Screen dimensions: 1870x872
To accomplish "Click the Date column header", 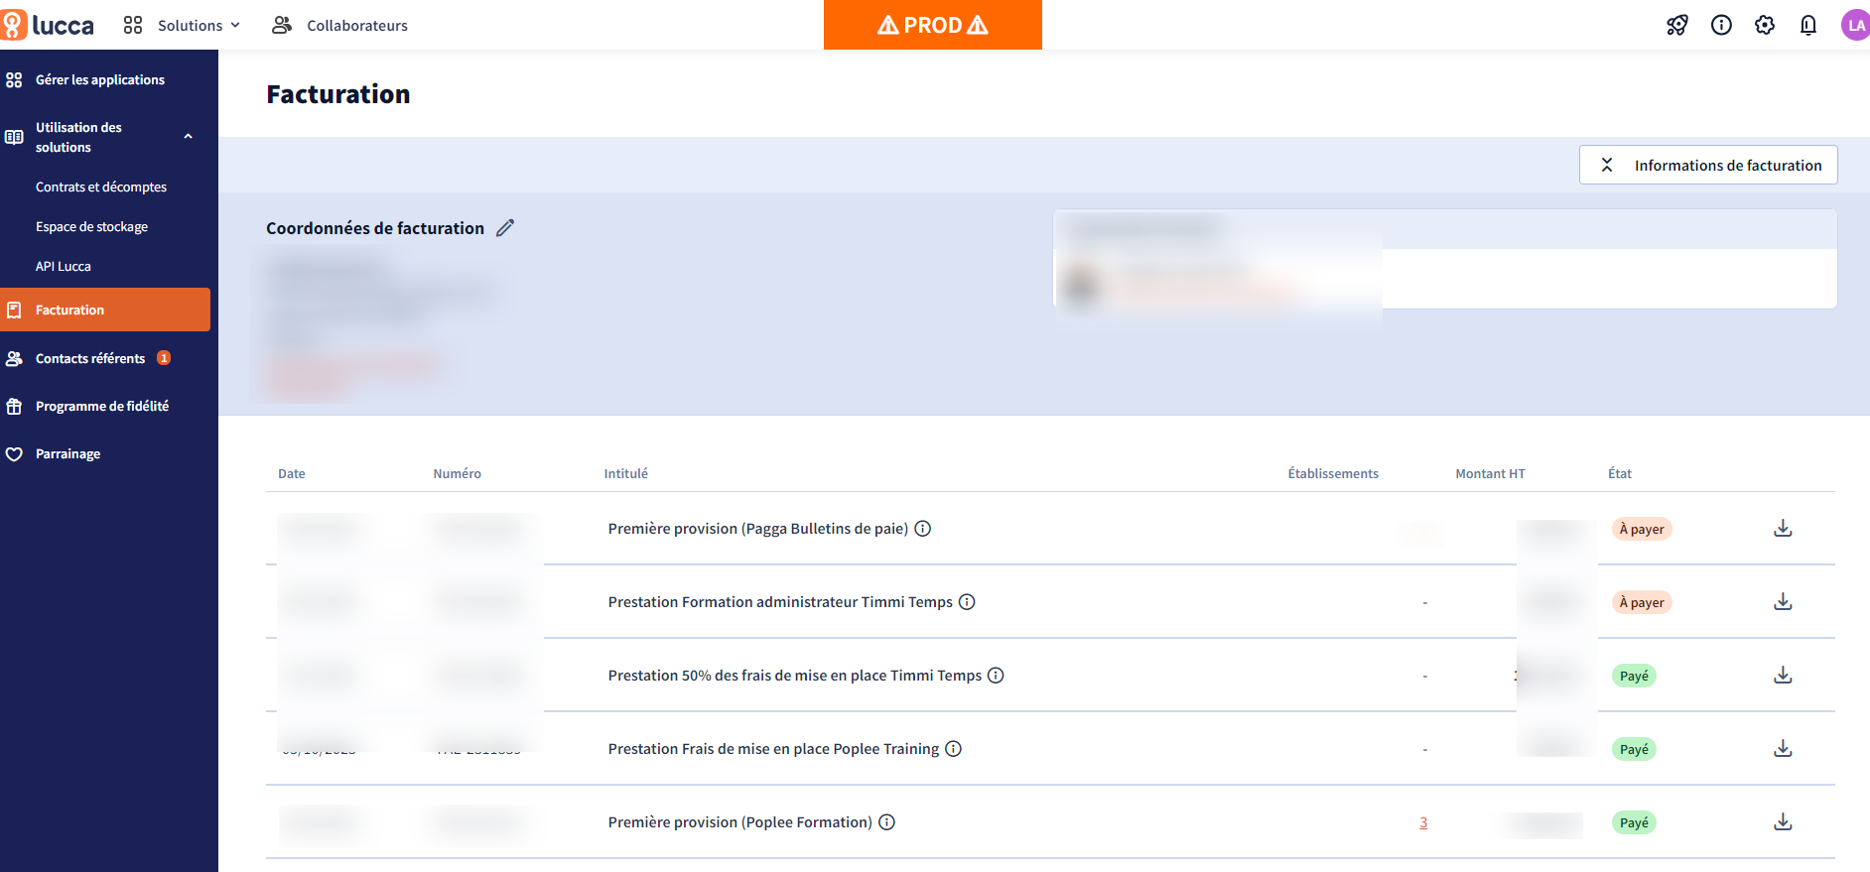I will click(x=292, y=474).
